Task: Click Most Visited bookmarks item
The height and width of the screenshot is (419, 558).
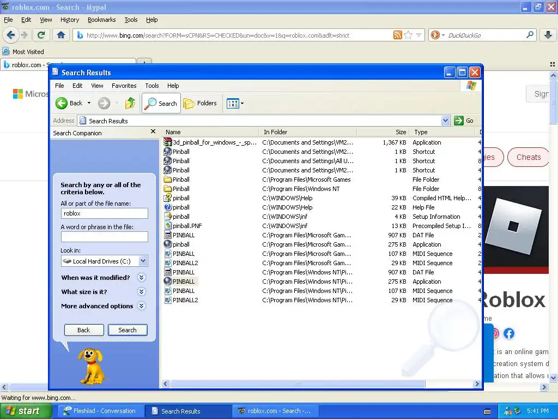Action: pyautogui.click(x=23, y=52)
